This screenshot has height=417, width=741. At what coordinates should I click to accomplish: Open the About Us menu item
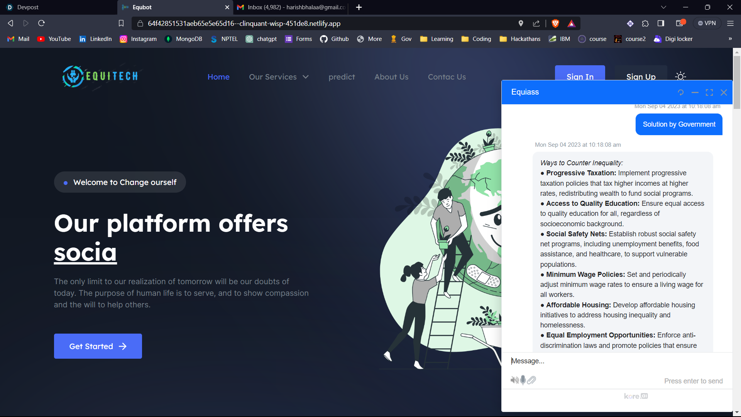391,77
